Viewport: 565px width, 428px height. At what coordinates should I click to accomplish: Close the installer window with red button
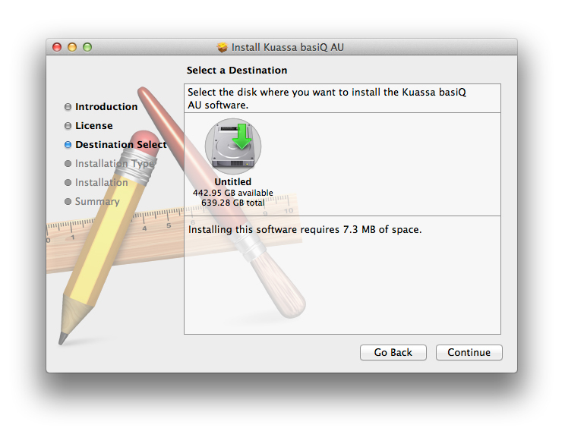coord(57,47)
